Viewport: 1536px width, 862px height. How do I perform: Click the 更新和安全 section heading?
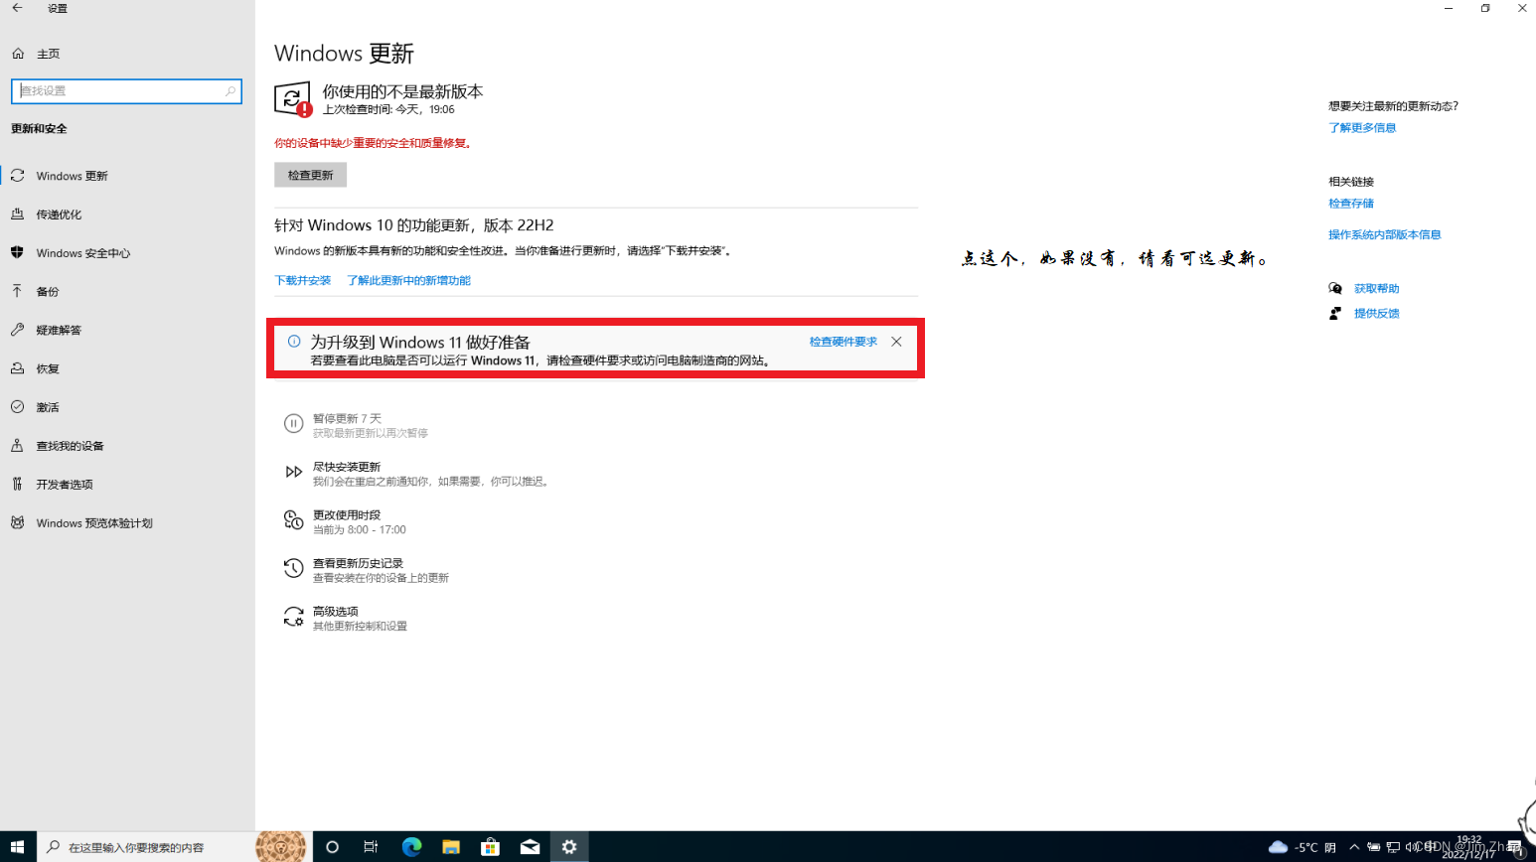click(39, 129)
